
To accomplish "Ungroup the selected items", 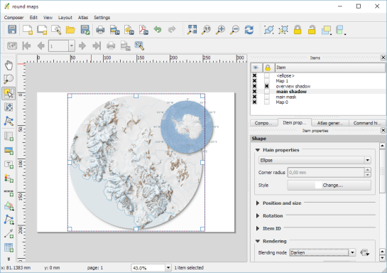I will [283, 30].
